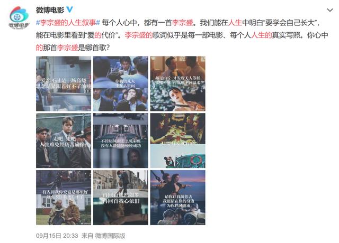Click the red 李宗盛的 keyword in second line
The width and height of the screenshot is (339, 243).
pos(139,35)
